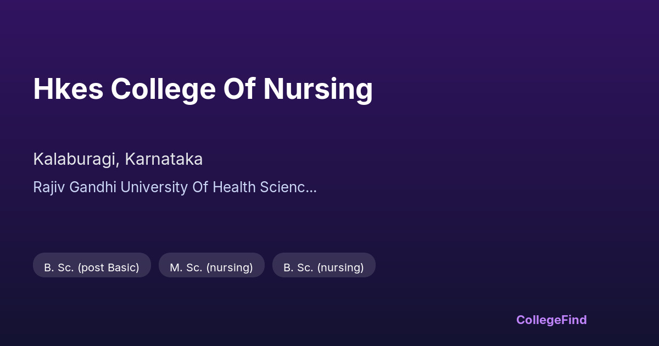Click the Hkes College Of Nursing title
This screenshot has width=659, height=346.
203,89
